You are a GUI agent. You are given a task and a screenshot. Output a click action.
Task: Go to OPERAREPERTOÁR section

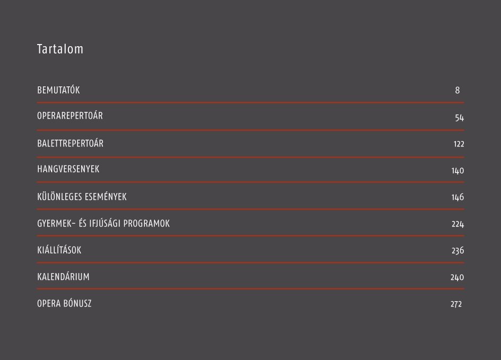(x=70, y=115)
